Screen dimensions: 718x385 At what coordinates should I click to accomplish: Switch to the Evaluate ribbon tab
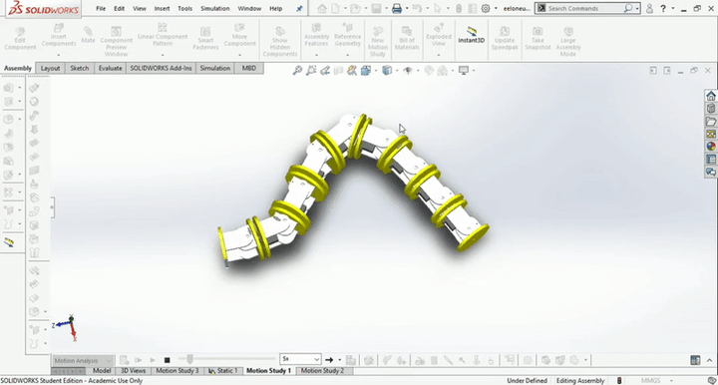111,68
